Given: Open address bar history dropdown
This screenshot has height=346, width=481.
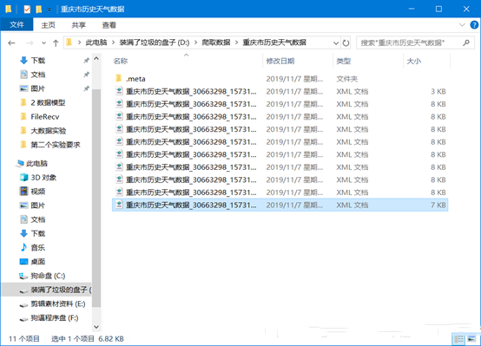Looking at the screenshot, I should click(x=336, y=42).
